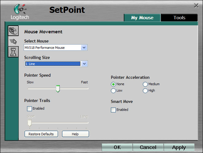Select the mouse movement pointer icon
The image size is (203, 153).
click(13, 42)
